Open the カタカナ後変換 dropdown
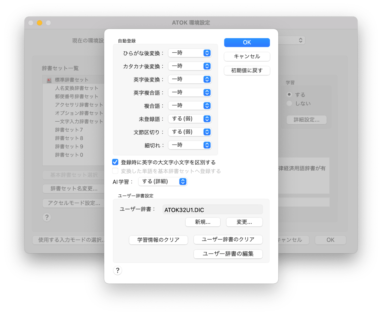 tap(190, 66)
